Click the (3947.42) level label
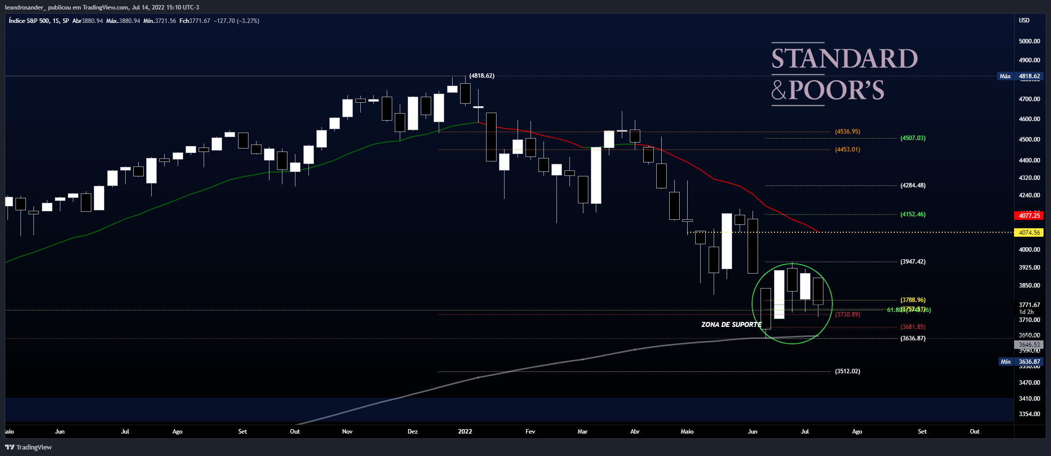The image size is (1051, 456). [913, 262]
